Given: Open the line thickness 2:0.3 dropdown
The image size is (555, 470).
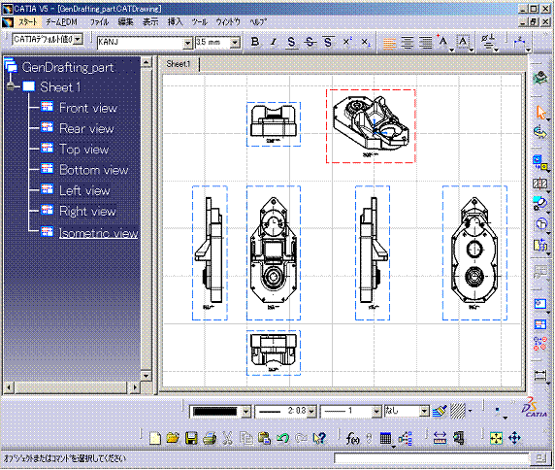Looking at the screenshot, I should tap(311, 412).
